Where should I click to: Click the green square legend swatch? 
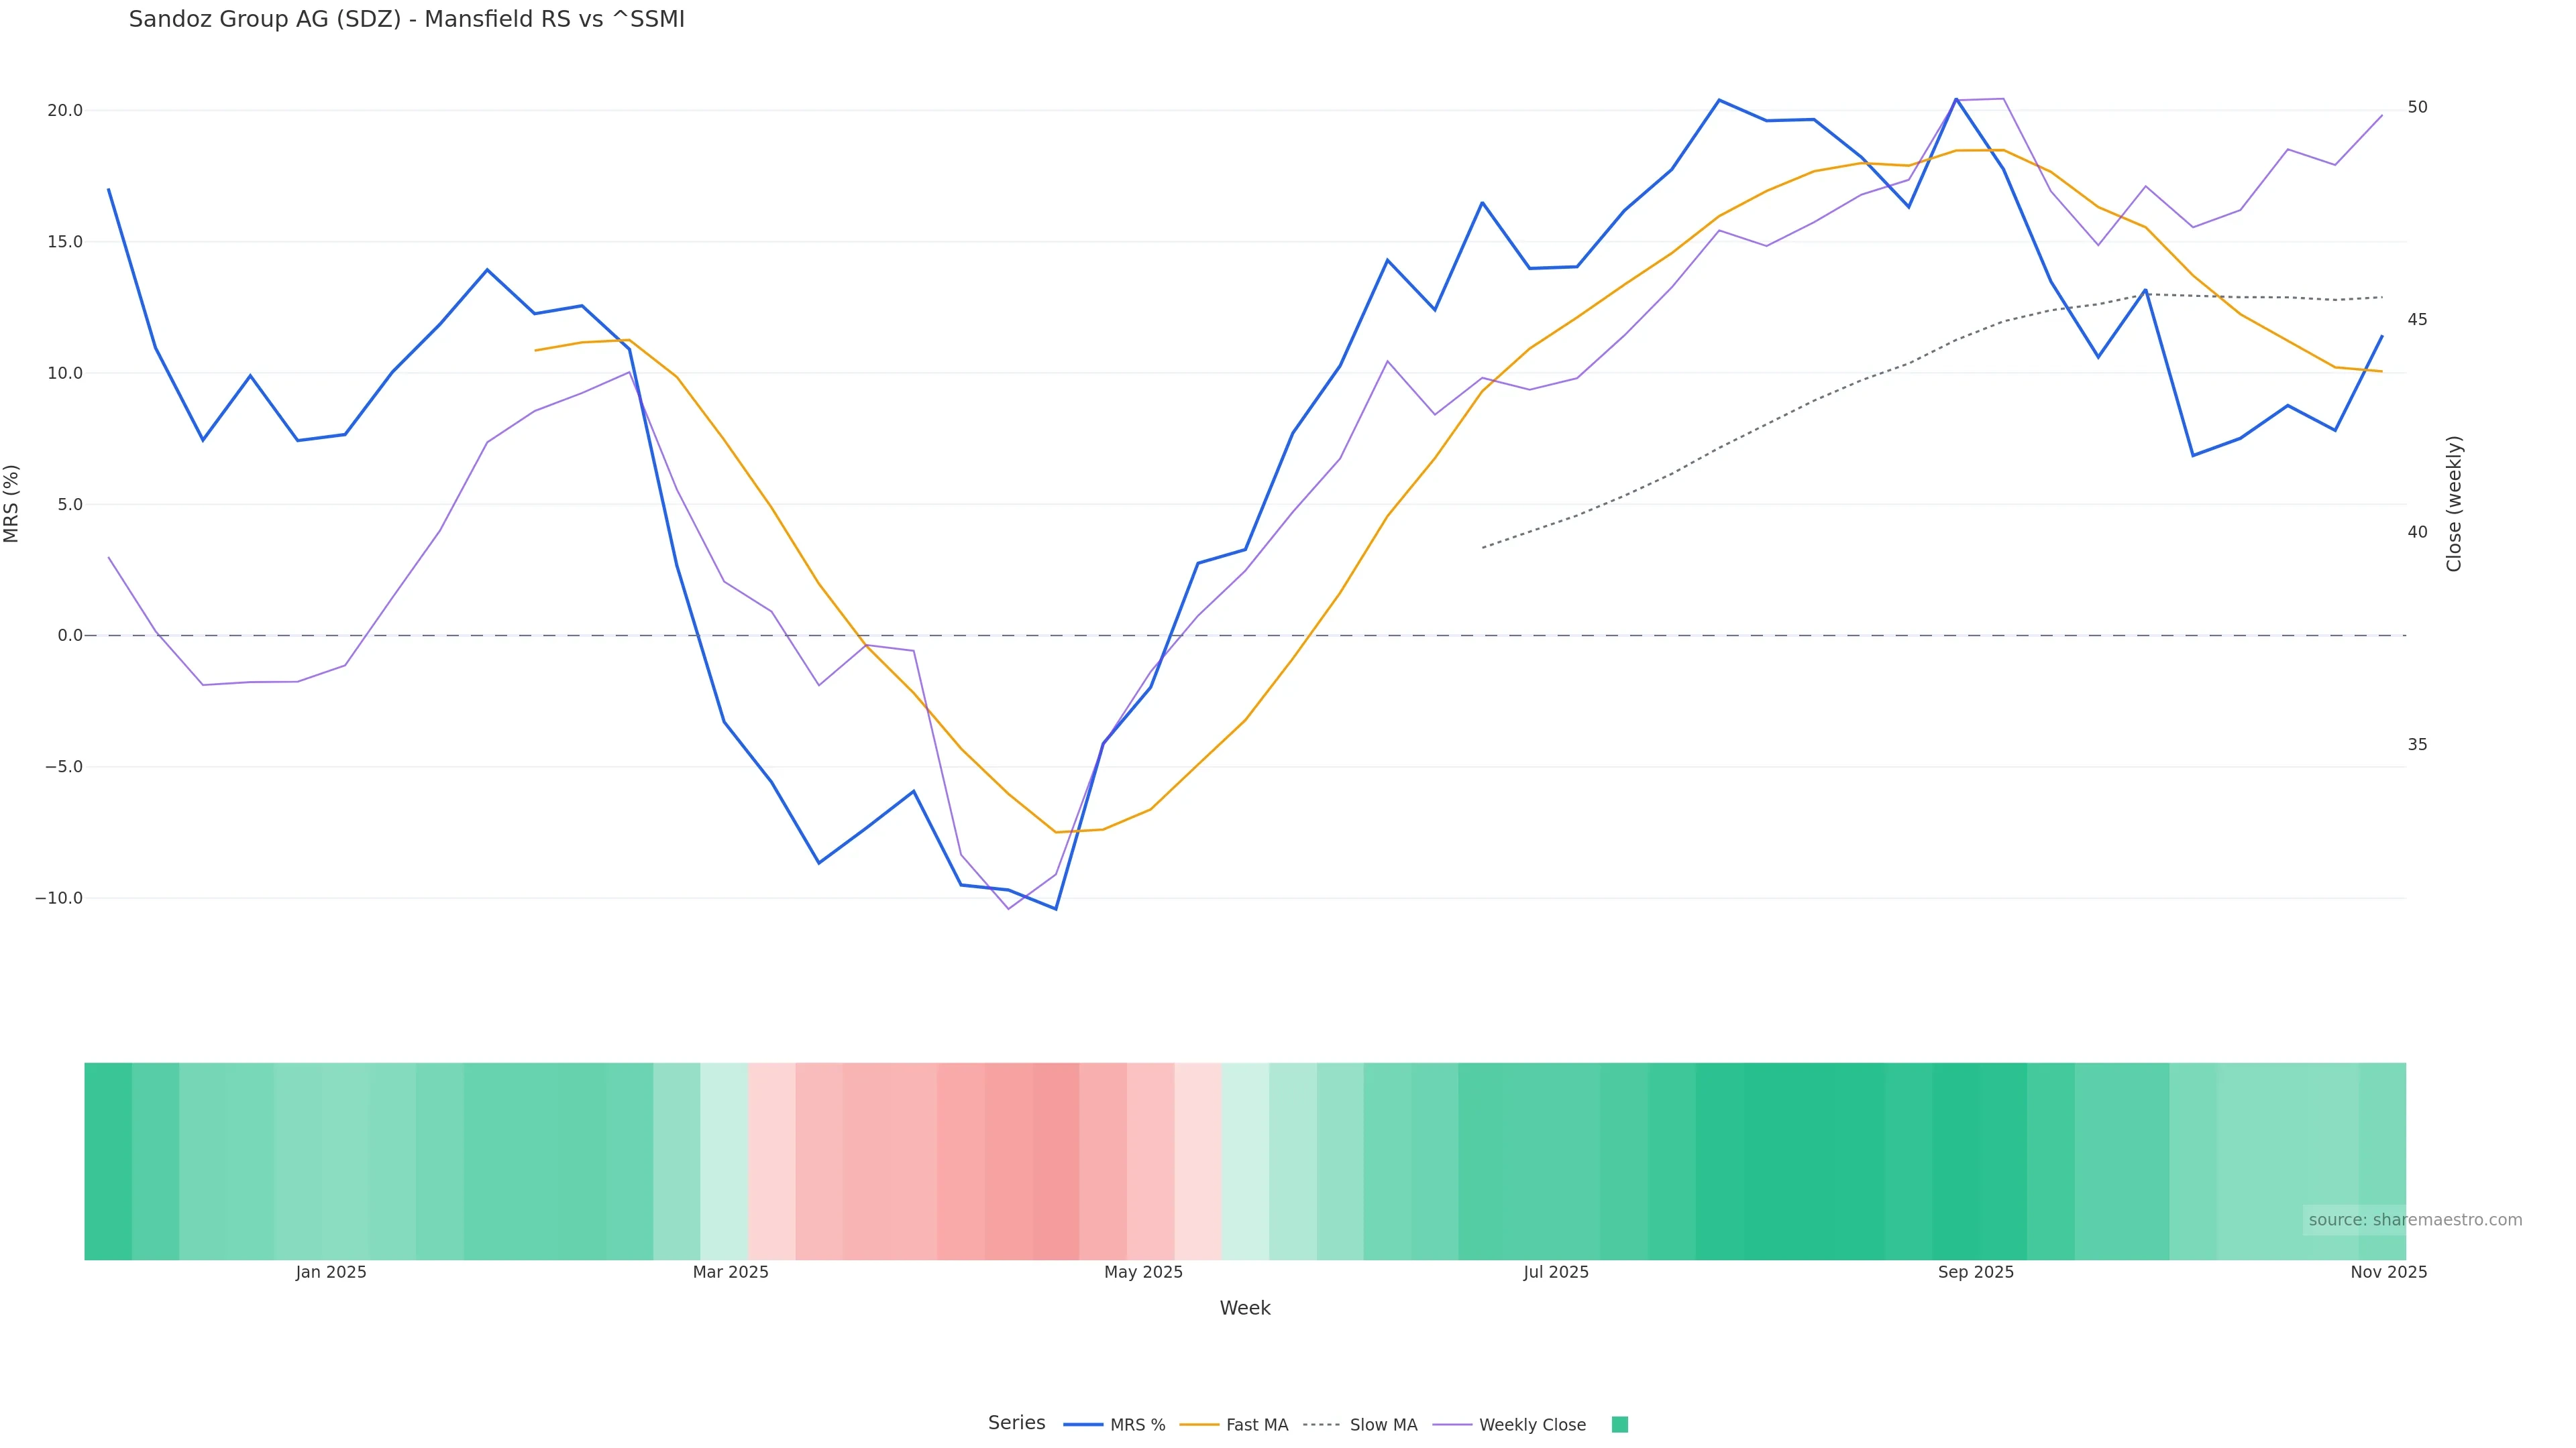point(1620,1425)
